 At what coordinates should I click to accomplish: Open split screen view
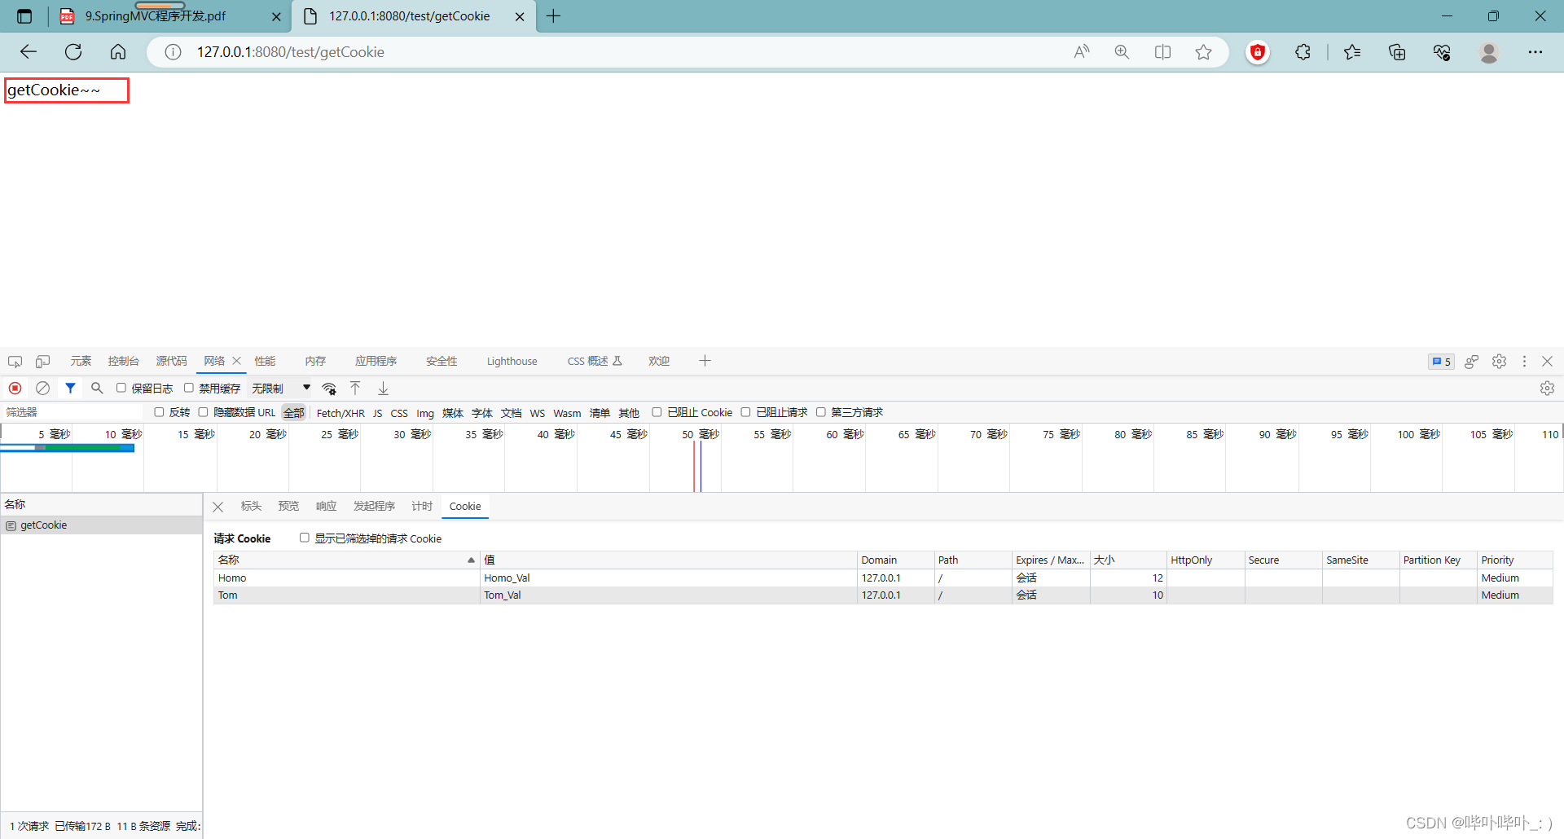(x=1162, y=52)
